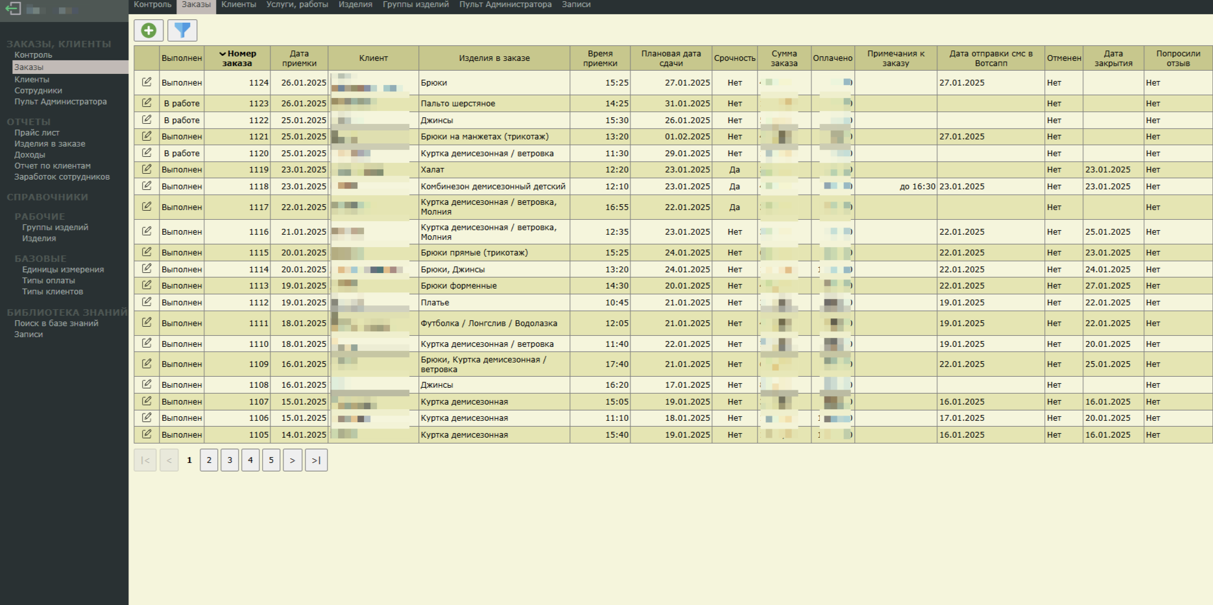Go to next page with > button

click(293, 460)
